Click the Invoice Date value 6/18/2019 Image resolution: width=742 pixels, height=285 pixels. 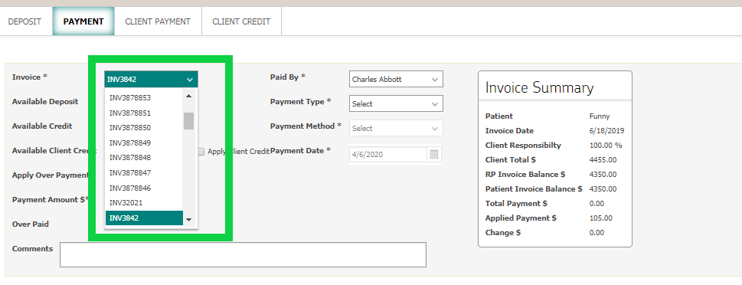coord(606,131)
